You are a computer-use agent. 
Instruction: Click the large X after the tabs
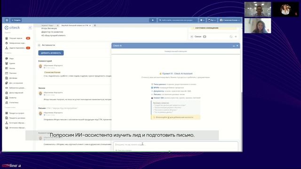tap(95, 25)
